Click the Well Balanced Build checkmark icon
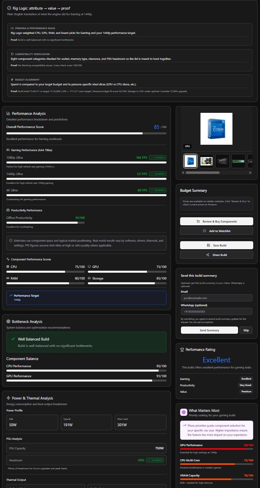Image resolution: width=260 pixels, height=488 pixels. click(x=13, y=339)
